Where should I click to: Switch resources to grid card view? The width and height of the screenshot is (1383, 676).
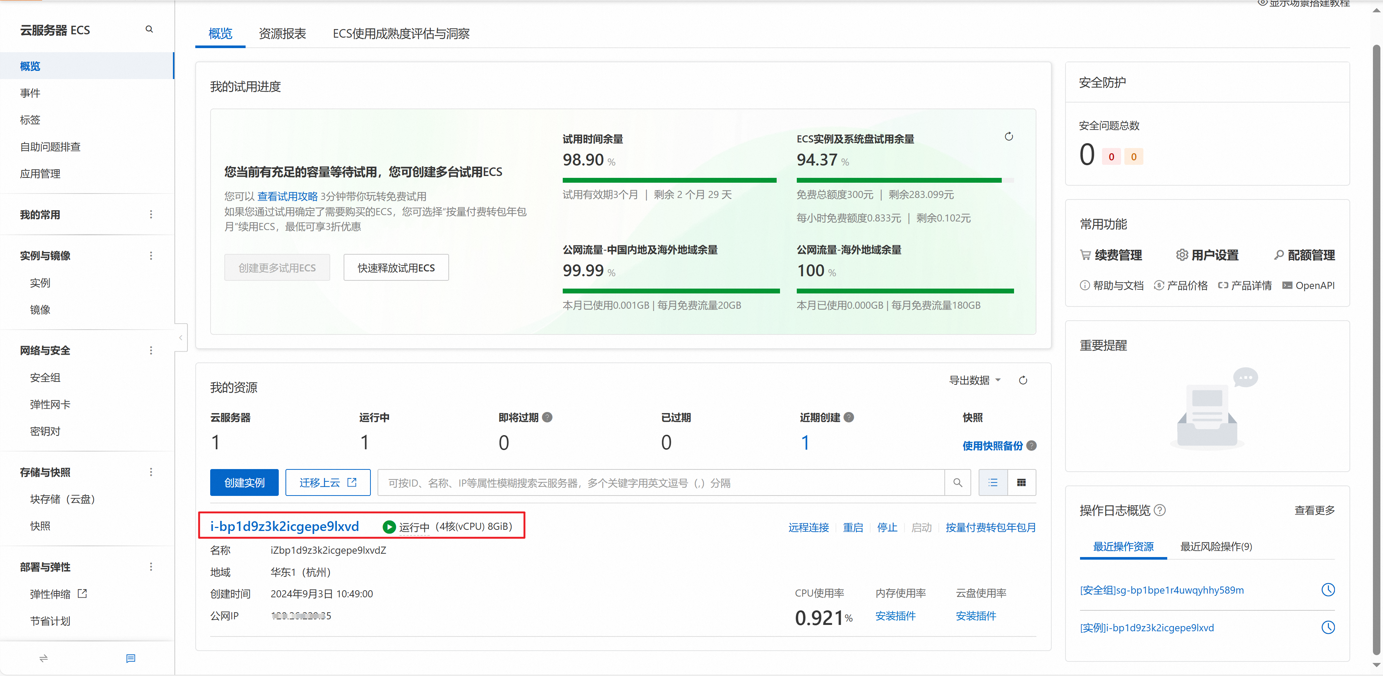point(1021,482)
